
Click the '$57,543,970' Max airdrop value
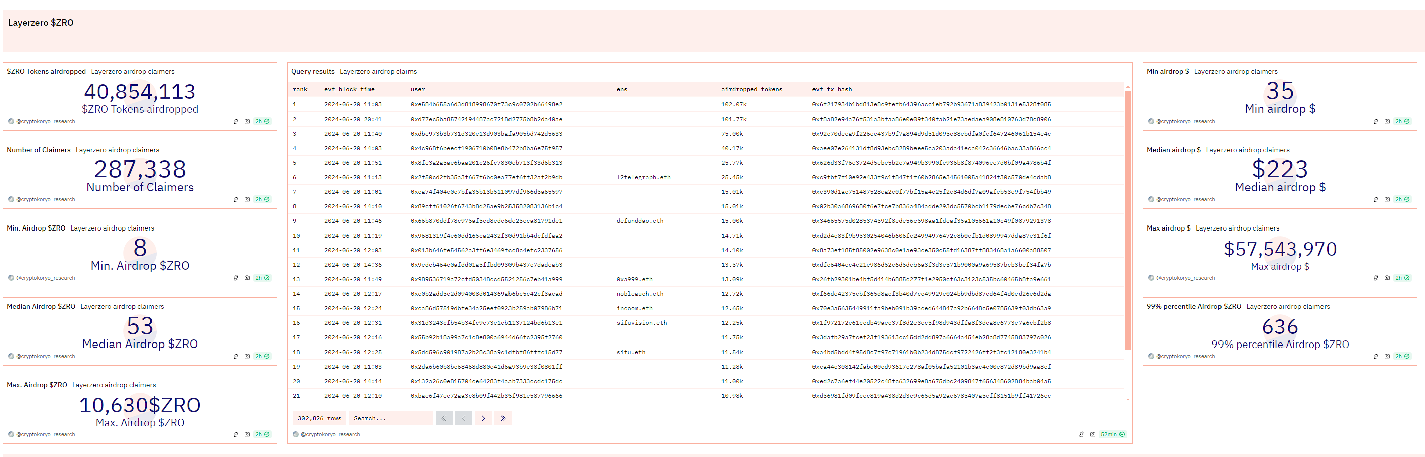(x=1279, y=249)
